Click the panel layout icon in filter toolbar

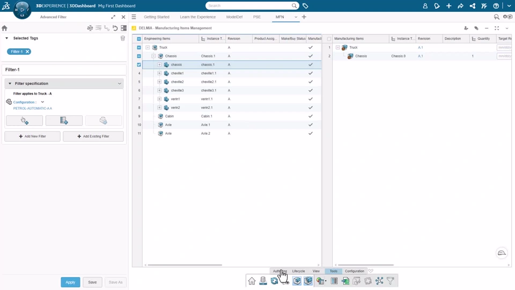[x=124, y=28]
